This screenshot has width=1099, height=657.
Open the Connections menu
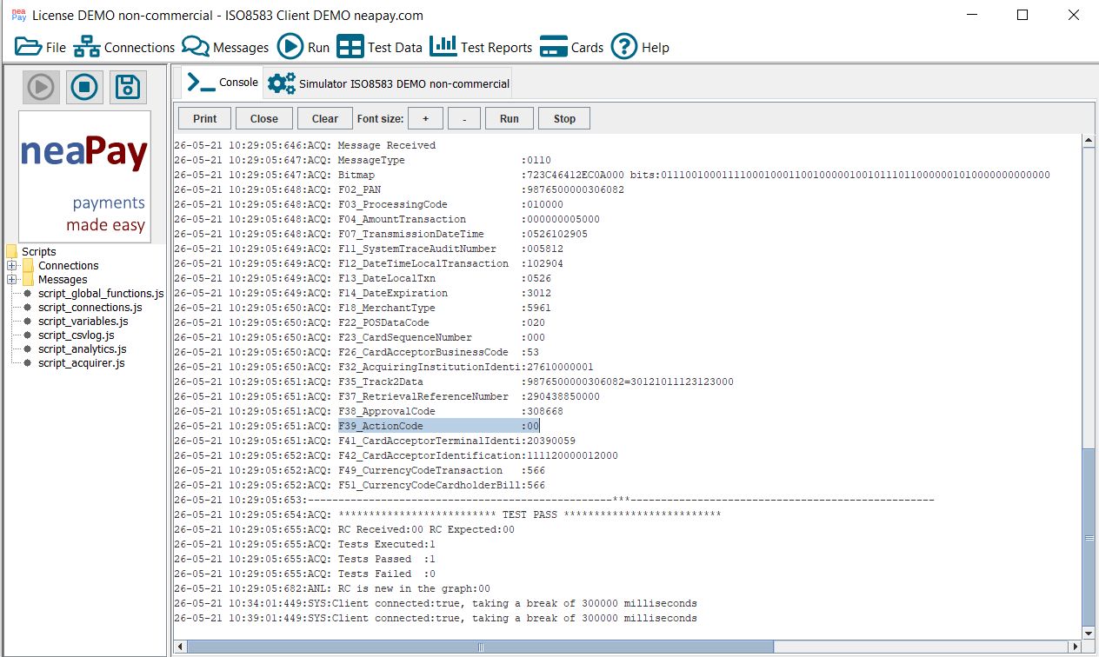coord(124,47)
